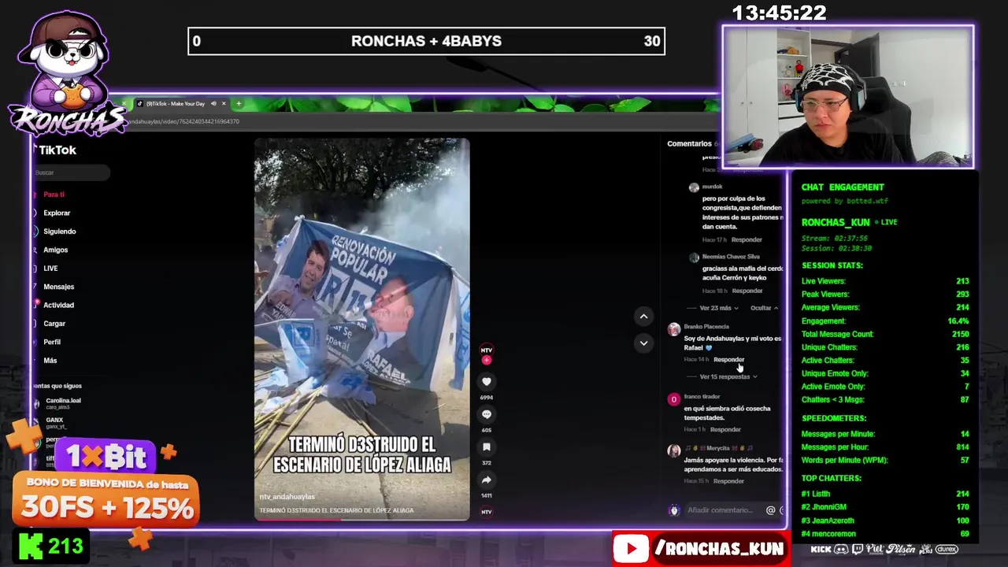Screen dimensions: 1008x567
Task: Click the browser address bar URL
Action: (183, 121)
